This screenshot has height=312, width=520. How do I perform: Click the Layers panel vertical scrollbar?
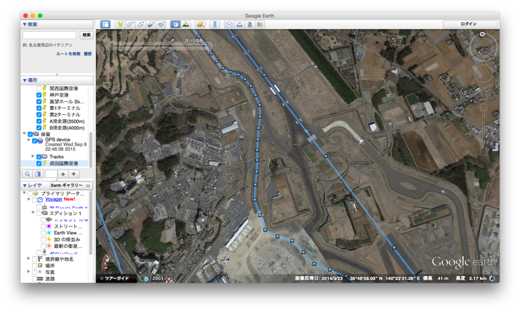click(x=90, y=223)
